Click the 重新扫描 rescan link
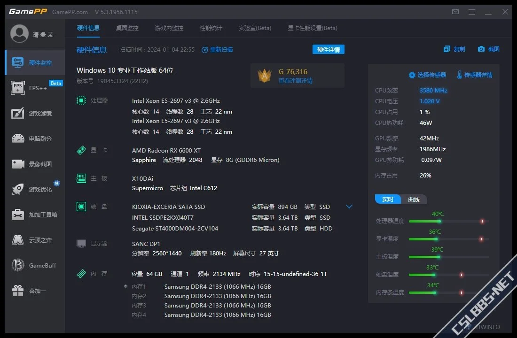The width and height of the screenshot is (517, 338). pyautogui.click(x=217, y=50)
